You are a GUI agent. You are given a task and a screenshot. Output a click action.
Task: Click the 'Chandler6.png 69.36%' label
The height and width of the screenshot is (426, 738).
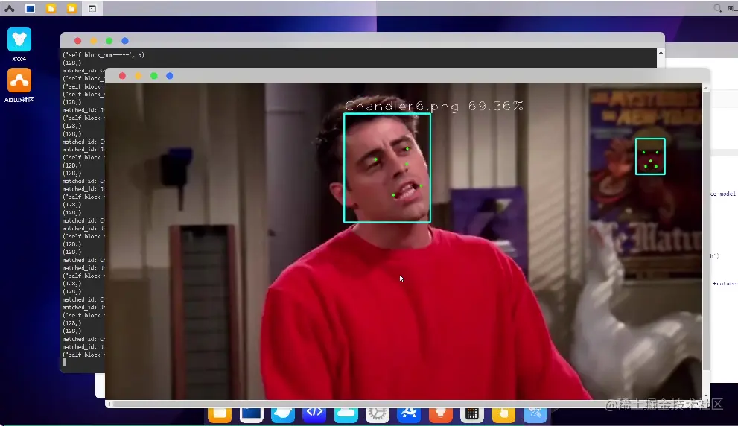pyautogui.click(x=434, y=106)
